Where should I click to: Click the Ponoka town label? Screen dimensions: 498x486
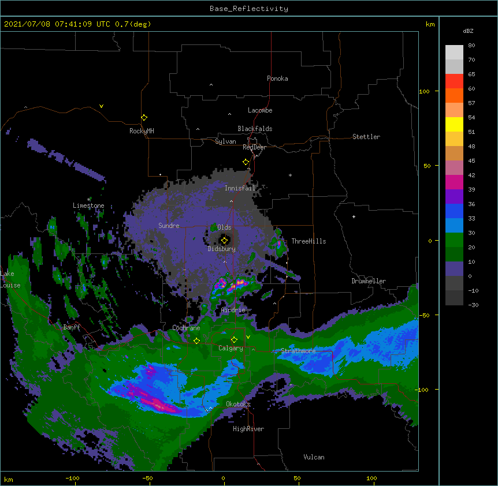point(277,78)
